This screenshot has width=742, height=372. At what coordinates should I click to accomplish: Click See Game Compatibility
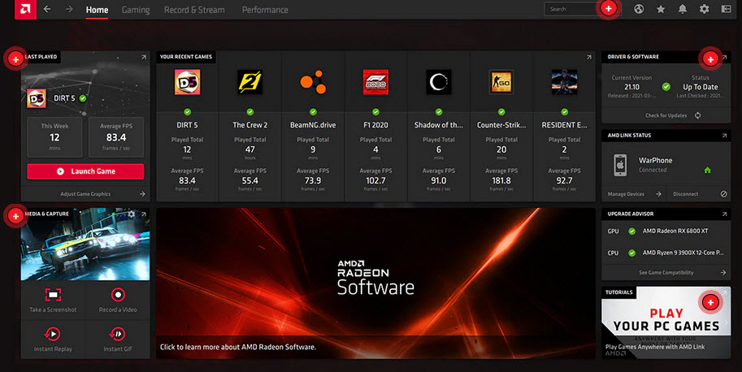pos(666,272)
